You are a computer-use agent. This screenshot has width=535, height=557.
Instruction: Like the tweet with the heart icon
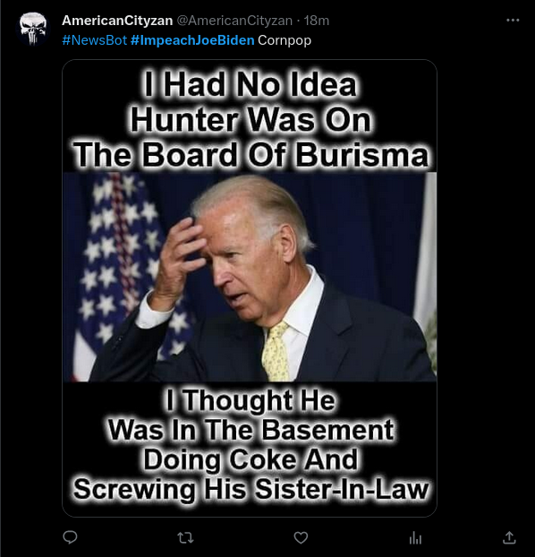pyautogui.click(x=301, y=538)
